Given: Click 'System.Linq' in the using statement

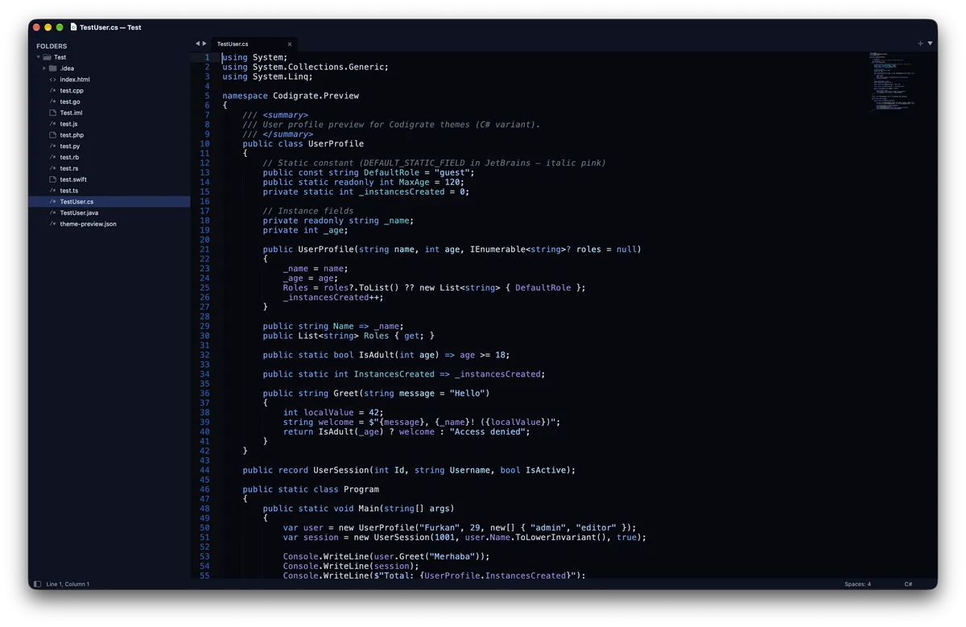Looking at the screenshot, I should tap(280, 77).
